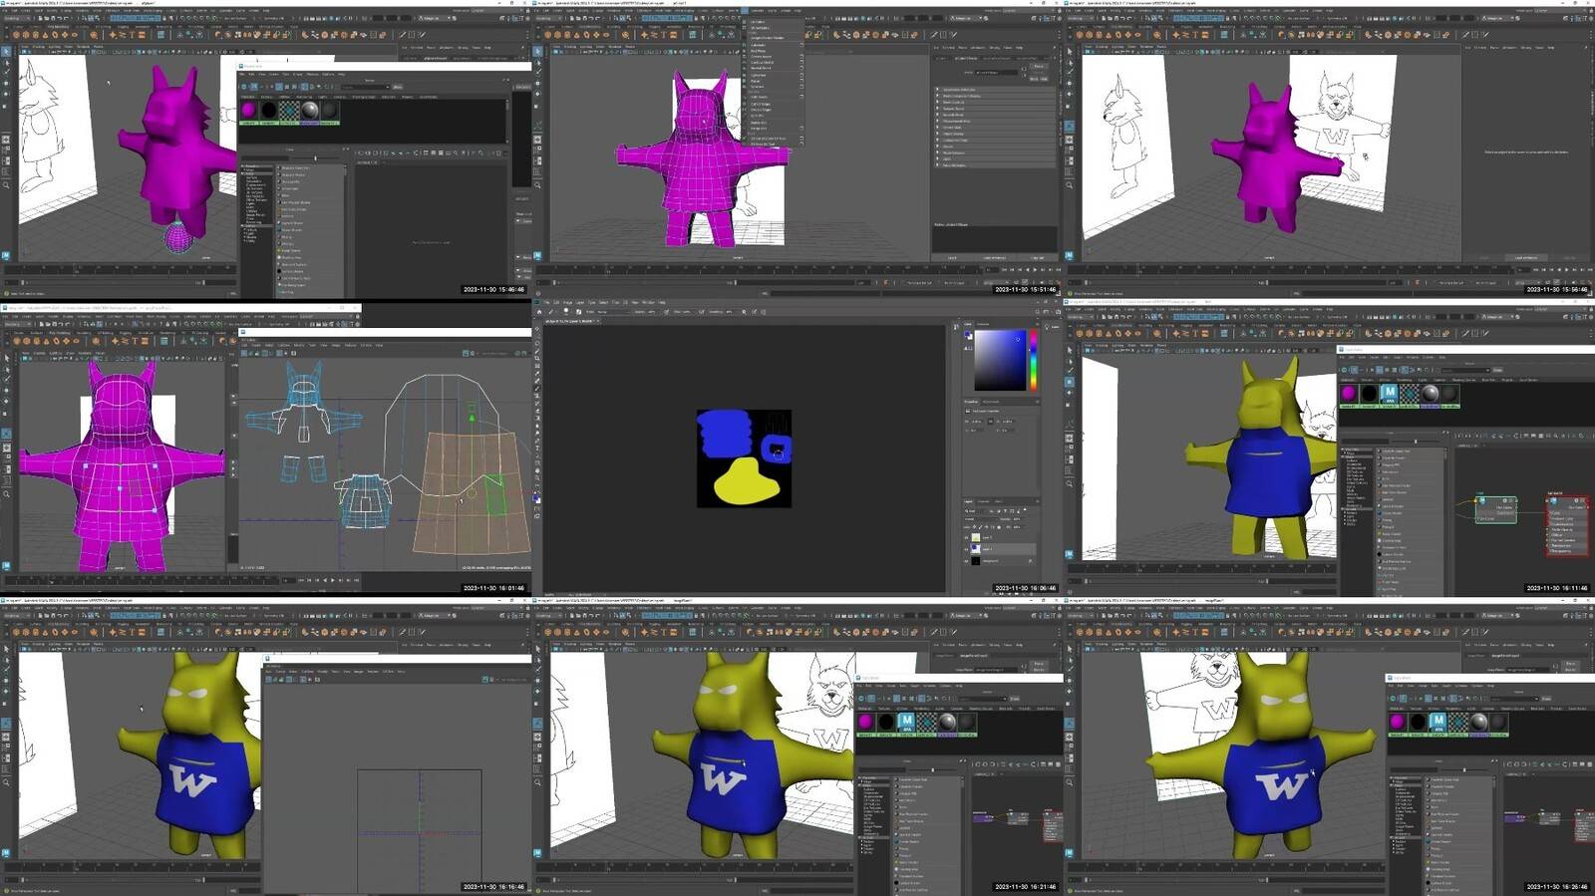This screenshot has height=896, width=1595.
Task: Select the Brush tool in Photoshop's toolbar
Action: point(538,388)
